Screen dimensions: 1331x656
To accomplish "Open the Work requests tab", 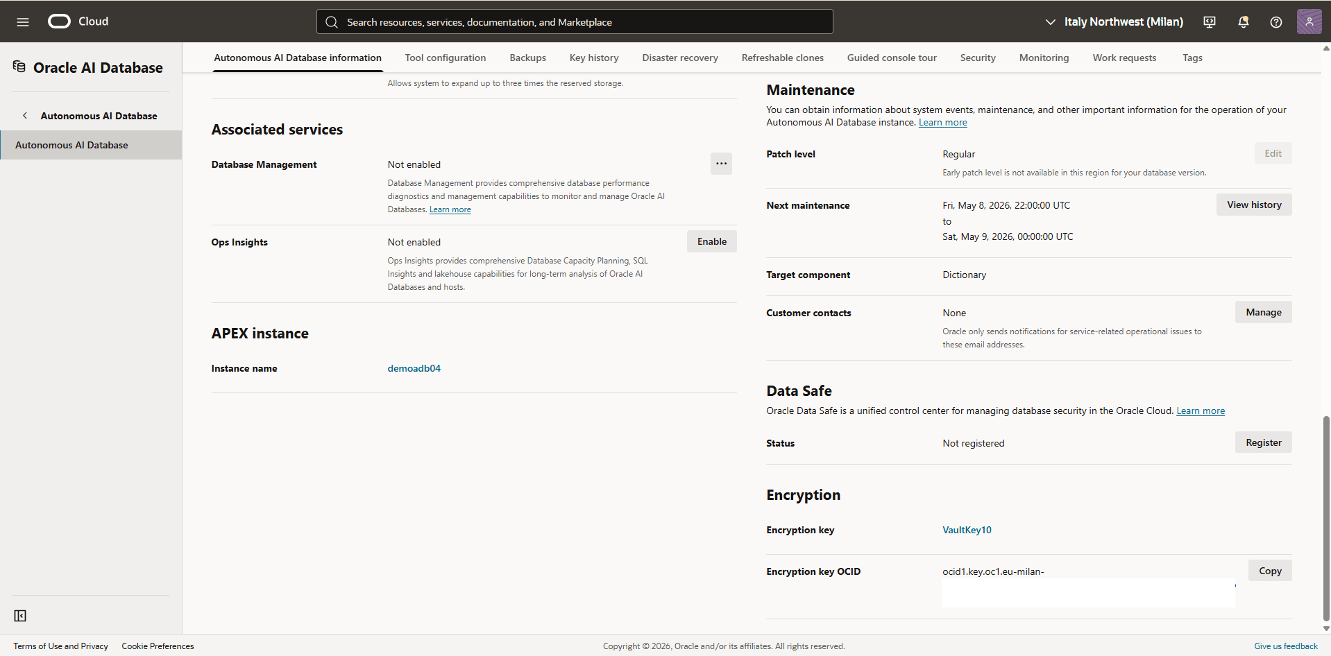I will click(1124, 58).
